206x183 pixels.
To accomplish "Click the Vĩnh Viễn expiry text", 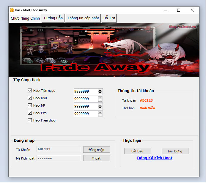I will coord(147,108).
